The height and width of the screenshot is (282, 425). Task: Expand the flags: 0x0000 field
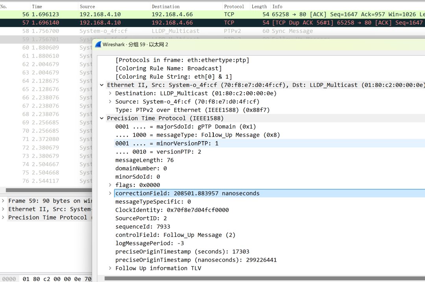coord(110,185)
